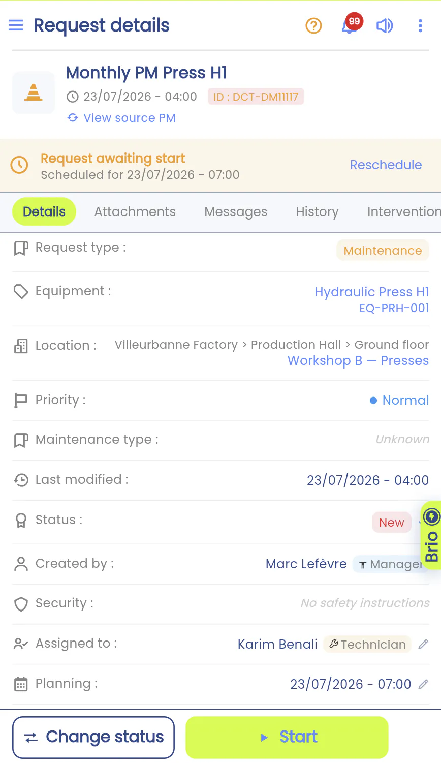
Task: Open the Brio assistant side tab
Action: coord(431,535)
